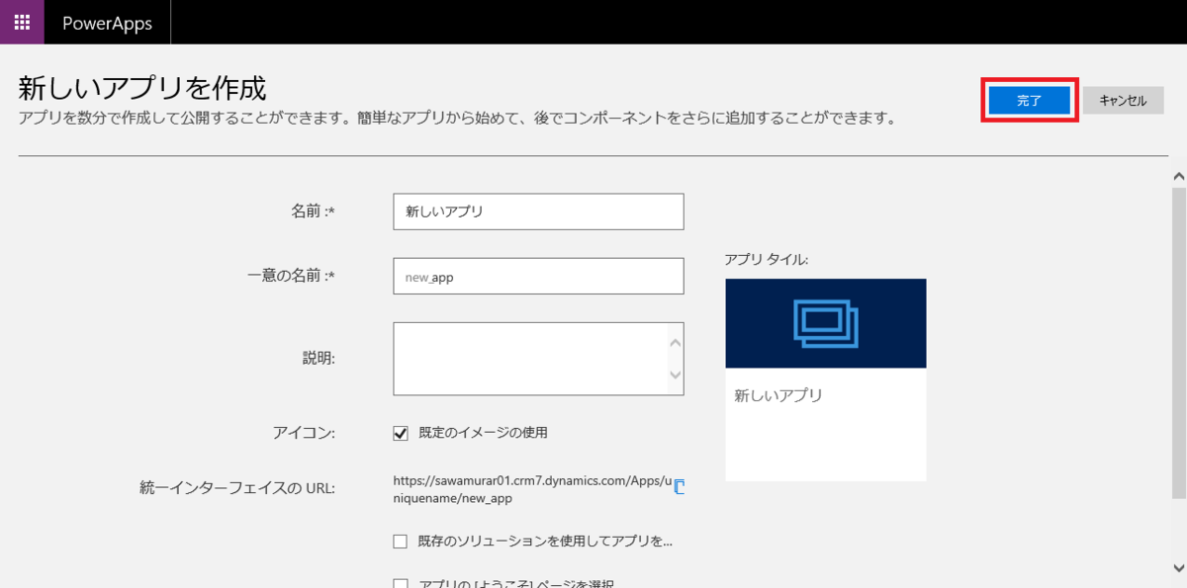Click the app tile image icon
The width and height of the screenshot is (1187, 588).
click(826, 322)
